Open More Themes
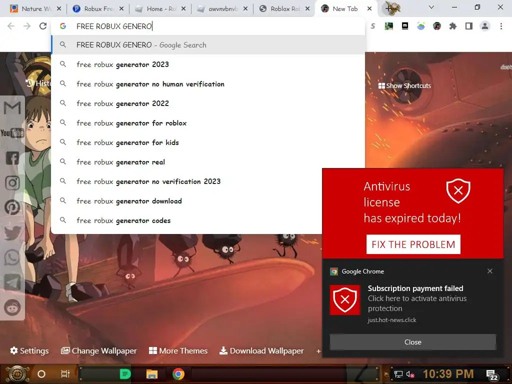This screenshot has width=512, height=384. click(x=178, y=350)
